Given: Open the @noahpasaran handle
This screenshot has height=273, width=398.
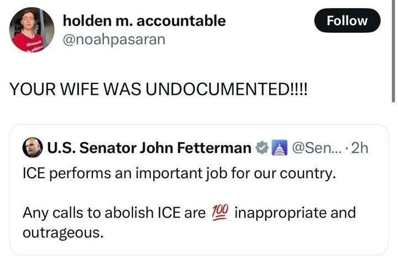Looking at the screenshot, I should tap(114, 40).
